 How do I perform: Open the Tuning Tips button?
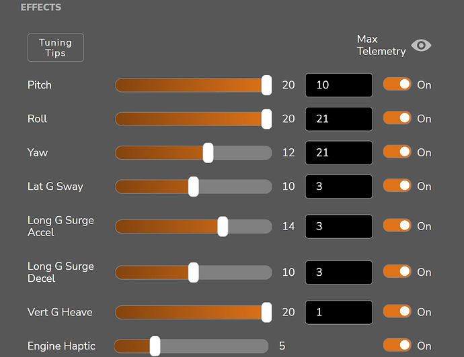[56, 48]
